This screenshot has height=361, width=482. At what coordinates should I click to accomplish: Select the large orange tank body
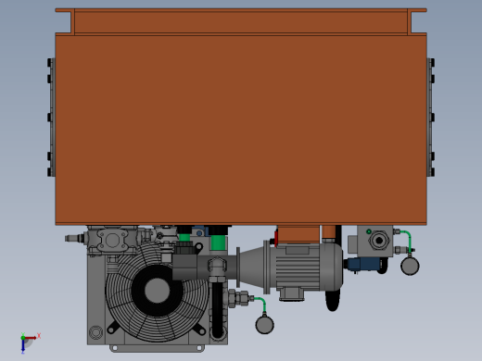(241, 129)
